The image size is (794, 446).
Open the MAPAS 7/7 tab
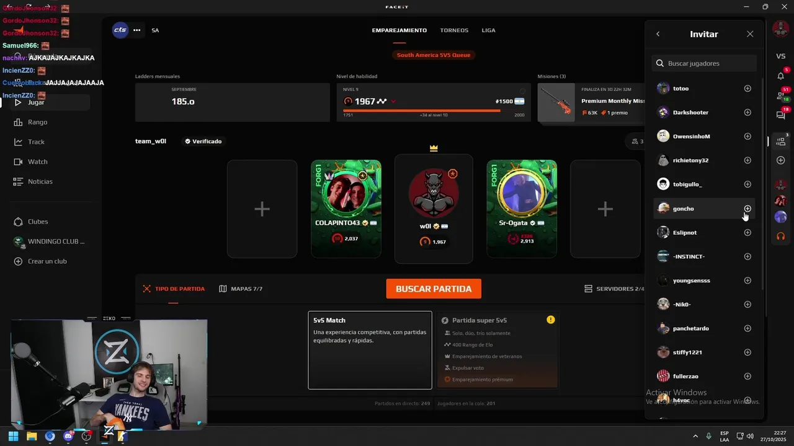click(x=241, y=289)
